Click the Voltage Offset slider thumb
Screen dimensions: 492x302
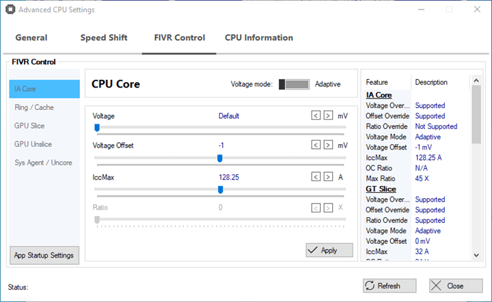pos(220,158)
